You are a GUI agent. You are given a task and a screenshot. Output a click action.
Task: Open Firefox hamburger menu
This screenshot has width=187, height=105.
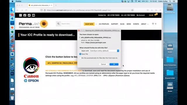pos(160,10)
